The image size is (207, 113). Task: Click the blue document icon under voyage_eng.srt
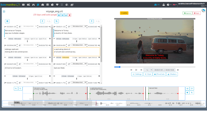[59, 15]
